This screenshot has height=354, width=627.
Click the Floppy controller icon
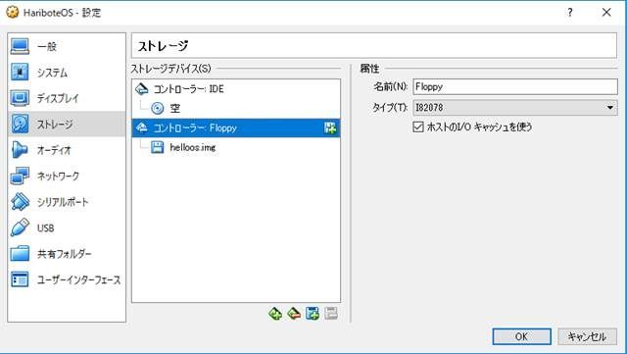coord(141,127)
